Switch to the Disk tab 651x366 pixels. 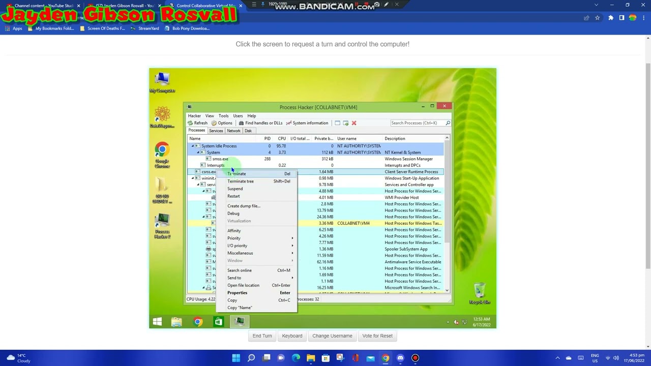[248, 131]
